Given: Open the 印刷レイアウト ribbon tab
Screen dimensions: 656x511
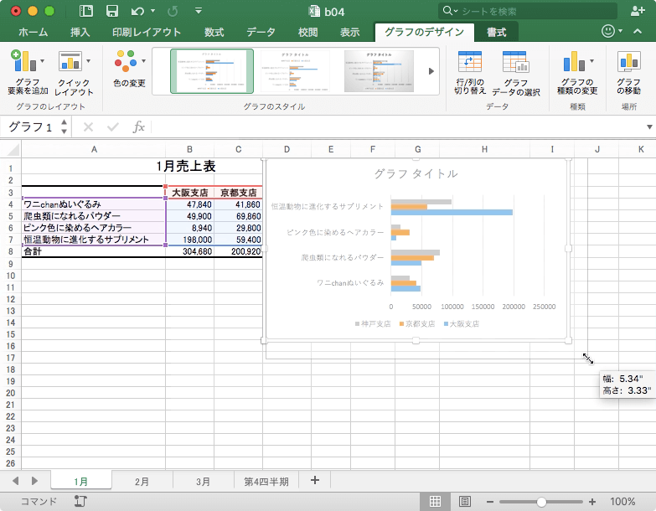Looking at the screenshot, I should coord(147,32).
